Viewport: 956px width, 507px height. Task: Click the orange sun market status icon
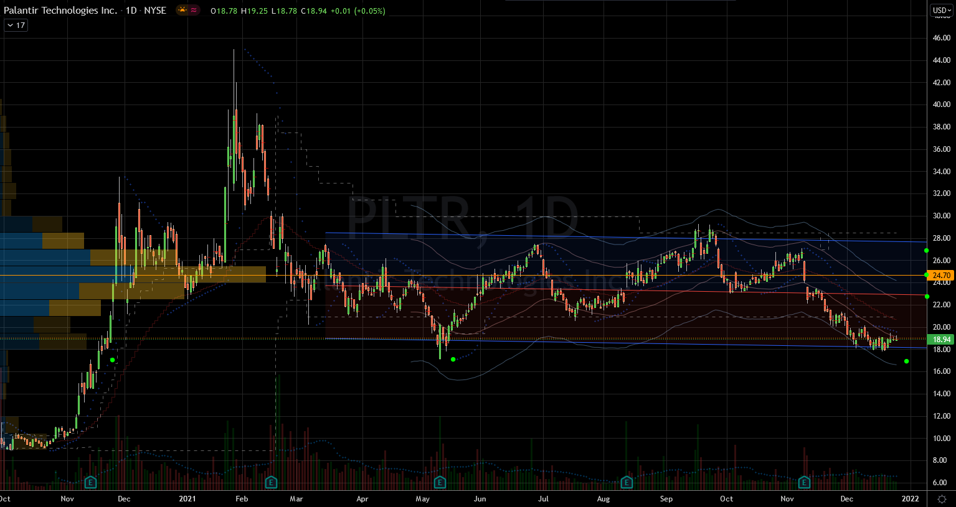click(182, 11)
